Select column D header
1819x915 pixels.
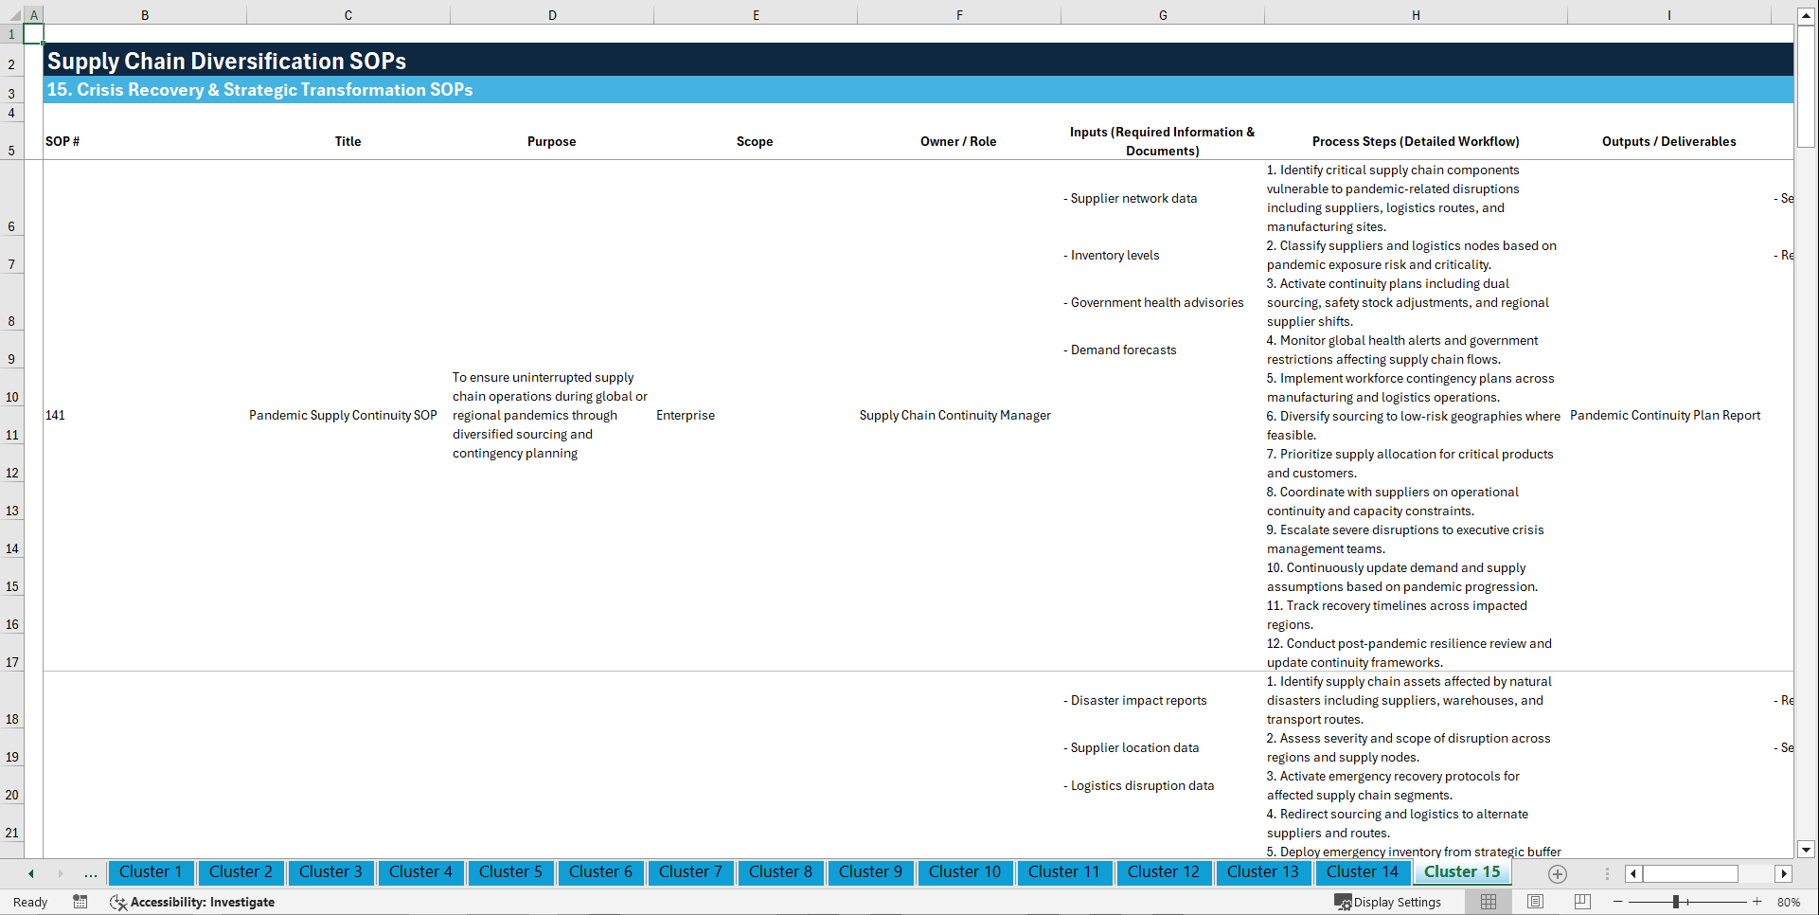click(x=552, y=15)
